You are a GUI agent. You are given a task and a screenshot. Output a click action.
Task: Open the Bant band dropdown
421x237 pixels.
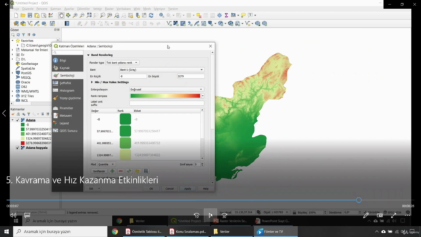[x=161, y=70]
